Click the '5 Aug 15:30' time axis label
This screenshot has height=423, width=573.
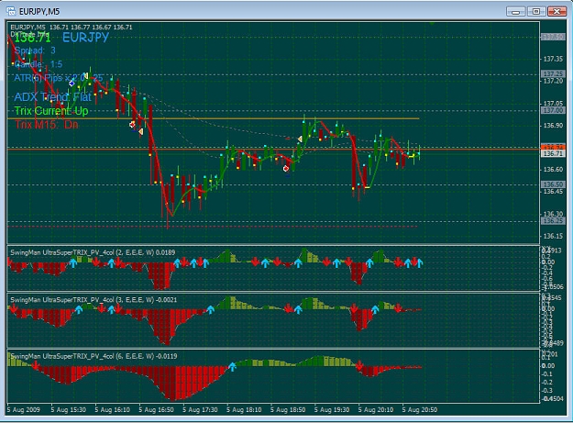tap(69, 410)
